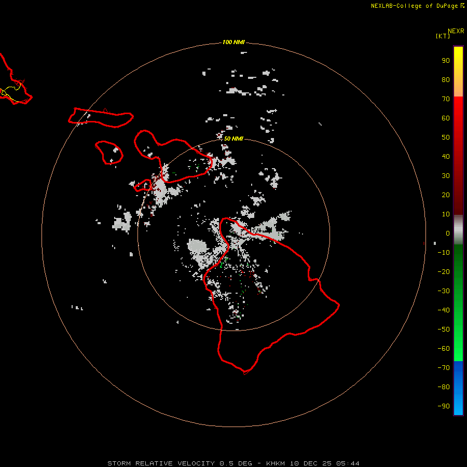The height and width of the screenshot is (467, 467).
Task: Click the 10 value on velocity scale
Action: (x=446, y=214)
